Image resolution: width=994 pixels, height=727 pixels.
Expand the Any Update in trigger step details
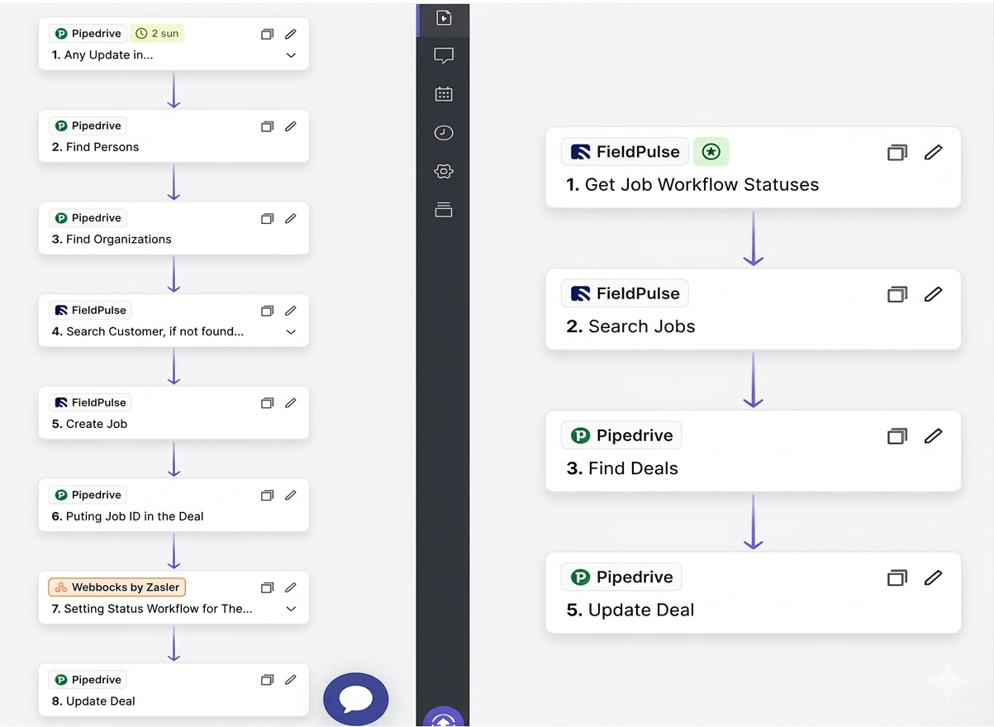[x=290, y=55]
